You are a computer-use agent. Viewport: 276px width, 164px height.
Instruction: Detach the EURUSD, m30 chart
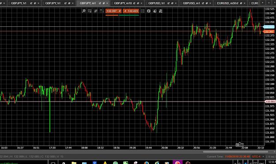pyautogui.click(x=237, y=3)
